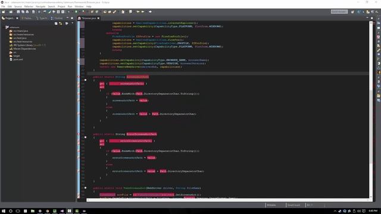Click the editor vertical scrollbar

[x=371, y=109]
